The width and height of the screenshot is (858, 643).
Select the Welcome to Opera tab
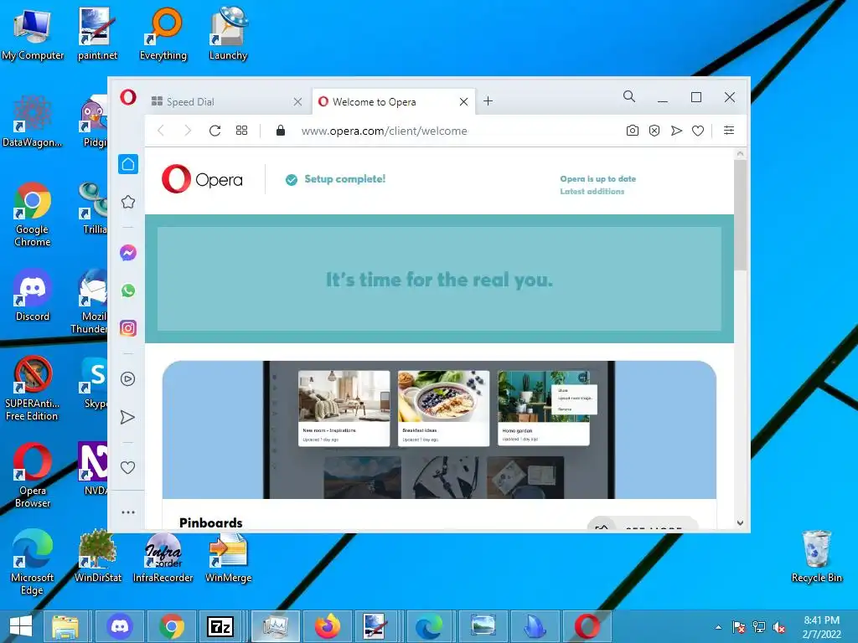point(393,101)
